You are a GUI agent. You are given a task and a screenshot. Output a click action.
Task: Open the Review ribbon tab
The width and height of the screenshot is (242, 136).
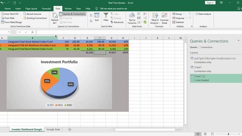point(68,9)
